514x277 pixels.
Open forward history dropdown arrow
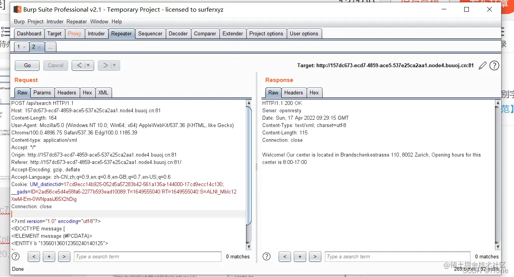115,65
